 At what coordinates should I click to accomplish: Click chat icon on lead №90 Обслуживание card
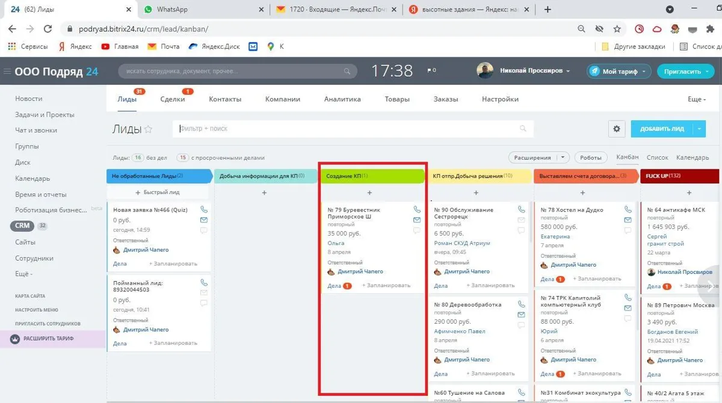coord(521,230)
